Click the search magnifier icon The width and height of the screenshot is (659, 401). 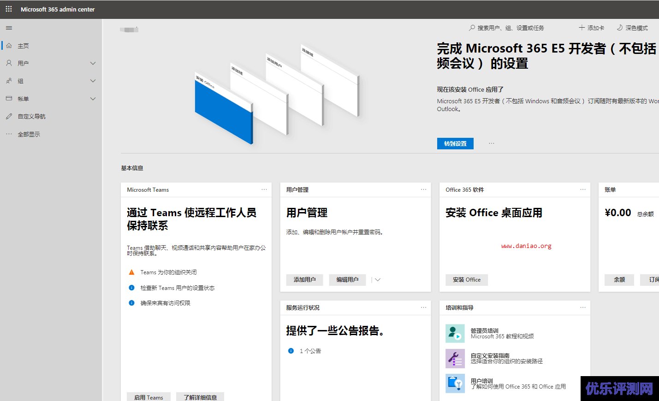coord(472,28)
